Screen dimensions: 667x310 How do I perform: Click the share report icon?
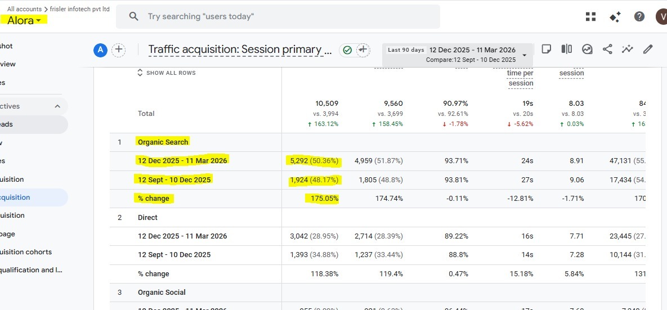click(607, 50)
